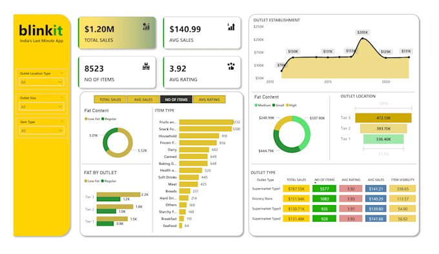This screenshot has height=254, width=439.
Task: Click the Tier 3 funnel bar 472.13K
Action: (383, 118)
